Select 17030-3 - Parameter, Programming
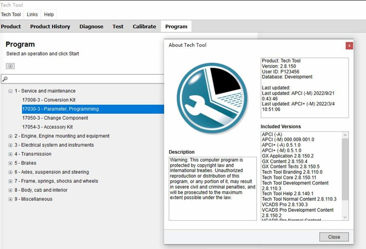This screenshot has height=249, width=366. (x=93, y=109)
